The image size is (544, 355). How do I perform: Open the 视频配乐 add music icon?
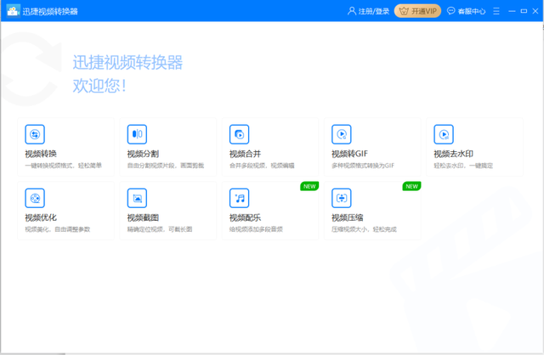239,198
